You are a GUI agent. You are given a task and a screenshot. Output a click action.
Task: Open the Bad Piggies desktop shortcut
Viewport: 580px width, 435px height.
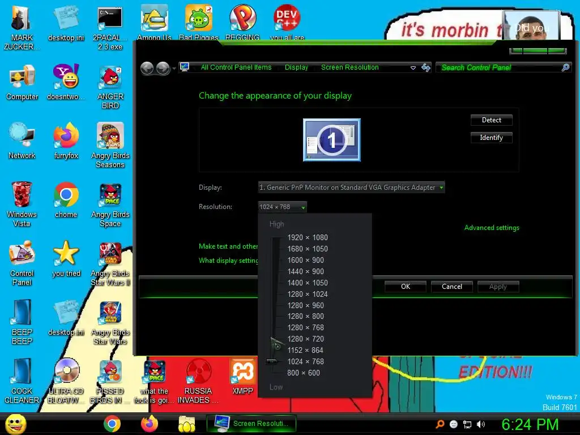tap(199, 22)
